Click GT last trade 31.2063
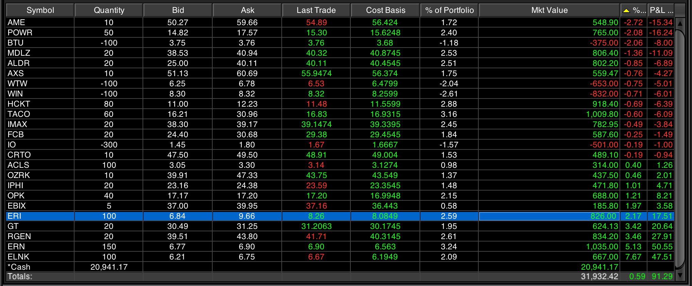The height and width of the screenshot is (286, 692). 316,226
